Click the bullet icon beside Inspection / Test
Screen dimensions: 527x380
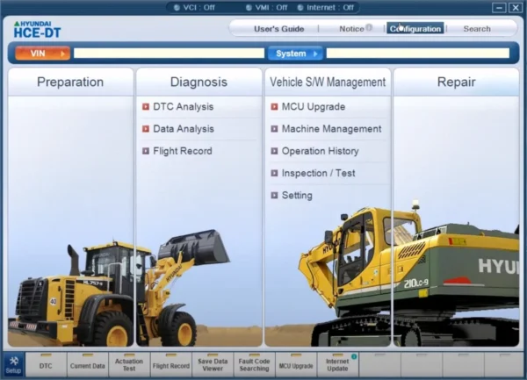pos(274,173)
